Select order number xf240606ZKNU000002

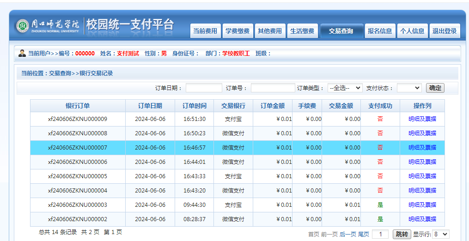pyautogui.click(x=78, y=219)
